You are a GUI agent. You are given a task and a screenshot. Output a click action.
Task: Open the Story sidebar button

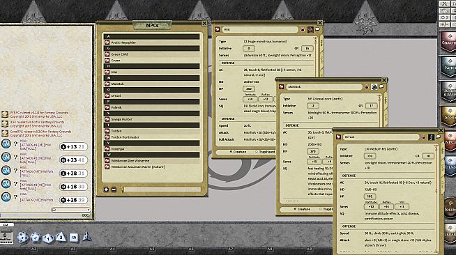(449, 116)
